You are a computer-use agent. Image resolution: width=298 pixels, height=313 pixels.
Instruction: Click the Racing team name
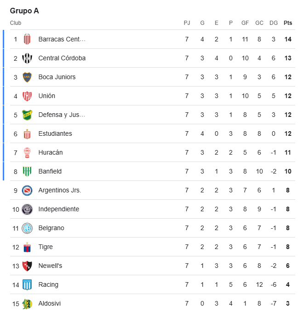pos(48,284)
